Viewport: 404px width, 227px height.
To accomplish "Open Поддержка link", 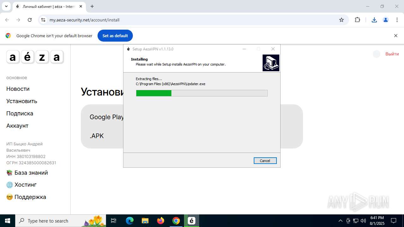I will 26,197.
